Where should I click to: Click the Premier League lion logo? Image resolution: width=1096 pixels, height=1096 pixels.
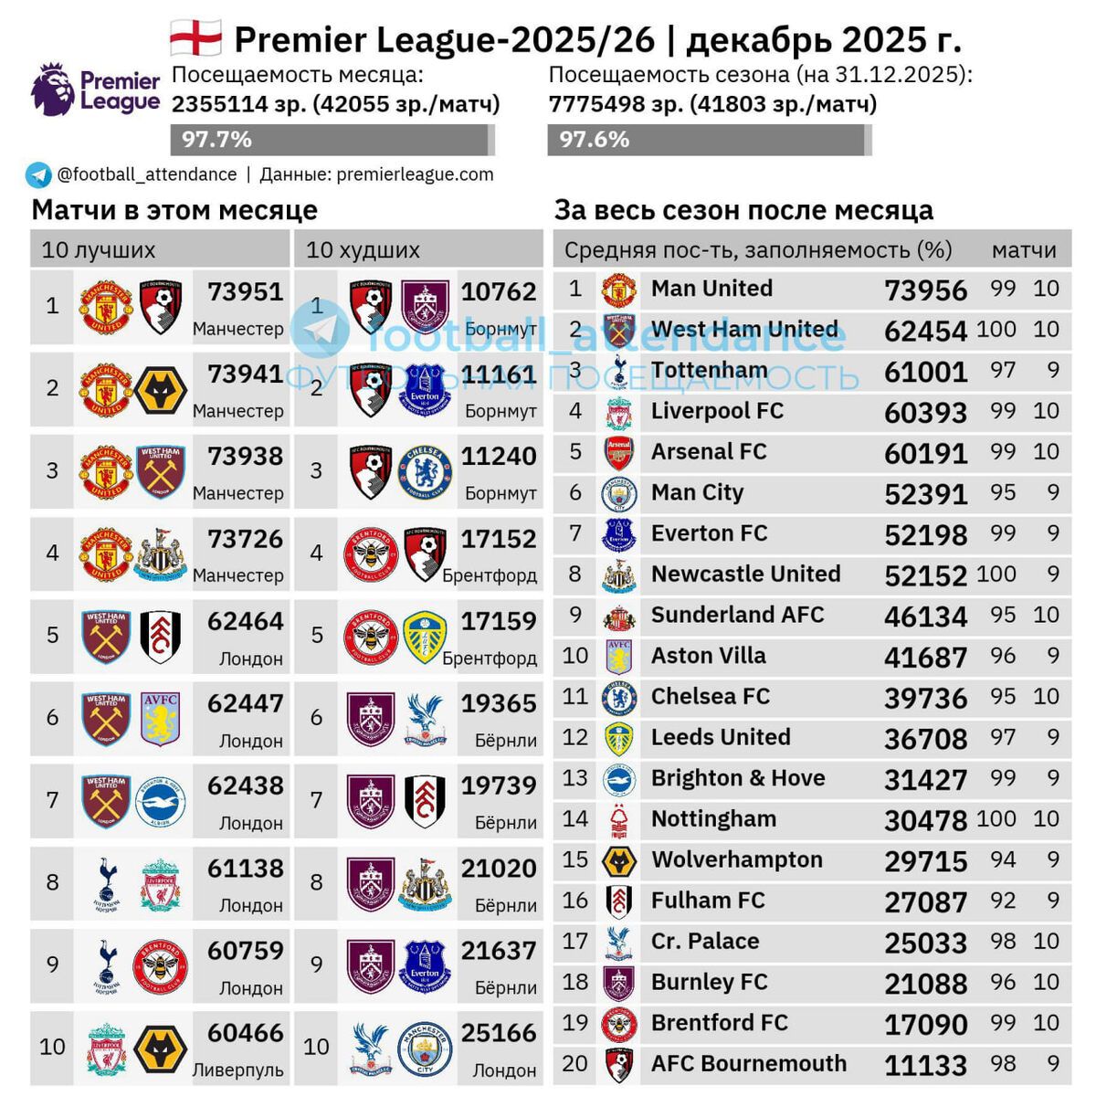coord(52,90)
